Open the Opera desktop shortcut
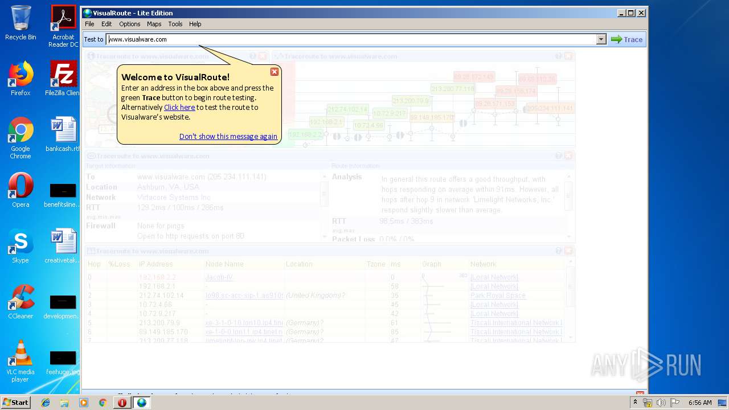 pos(21,190)
